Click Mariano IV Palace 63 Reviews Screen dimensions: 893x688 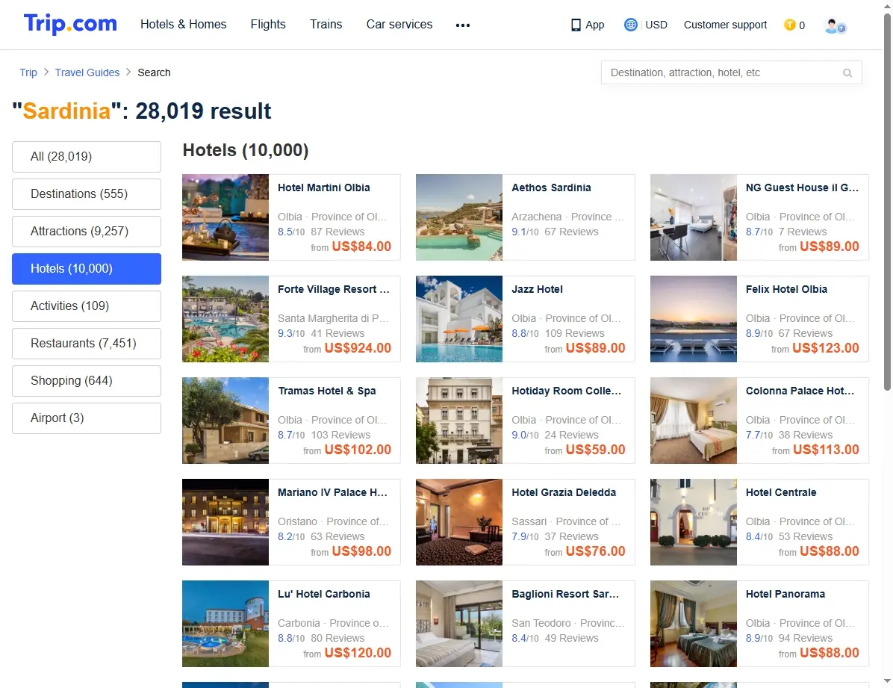[337, 536]
